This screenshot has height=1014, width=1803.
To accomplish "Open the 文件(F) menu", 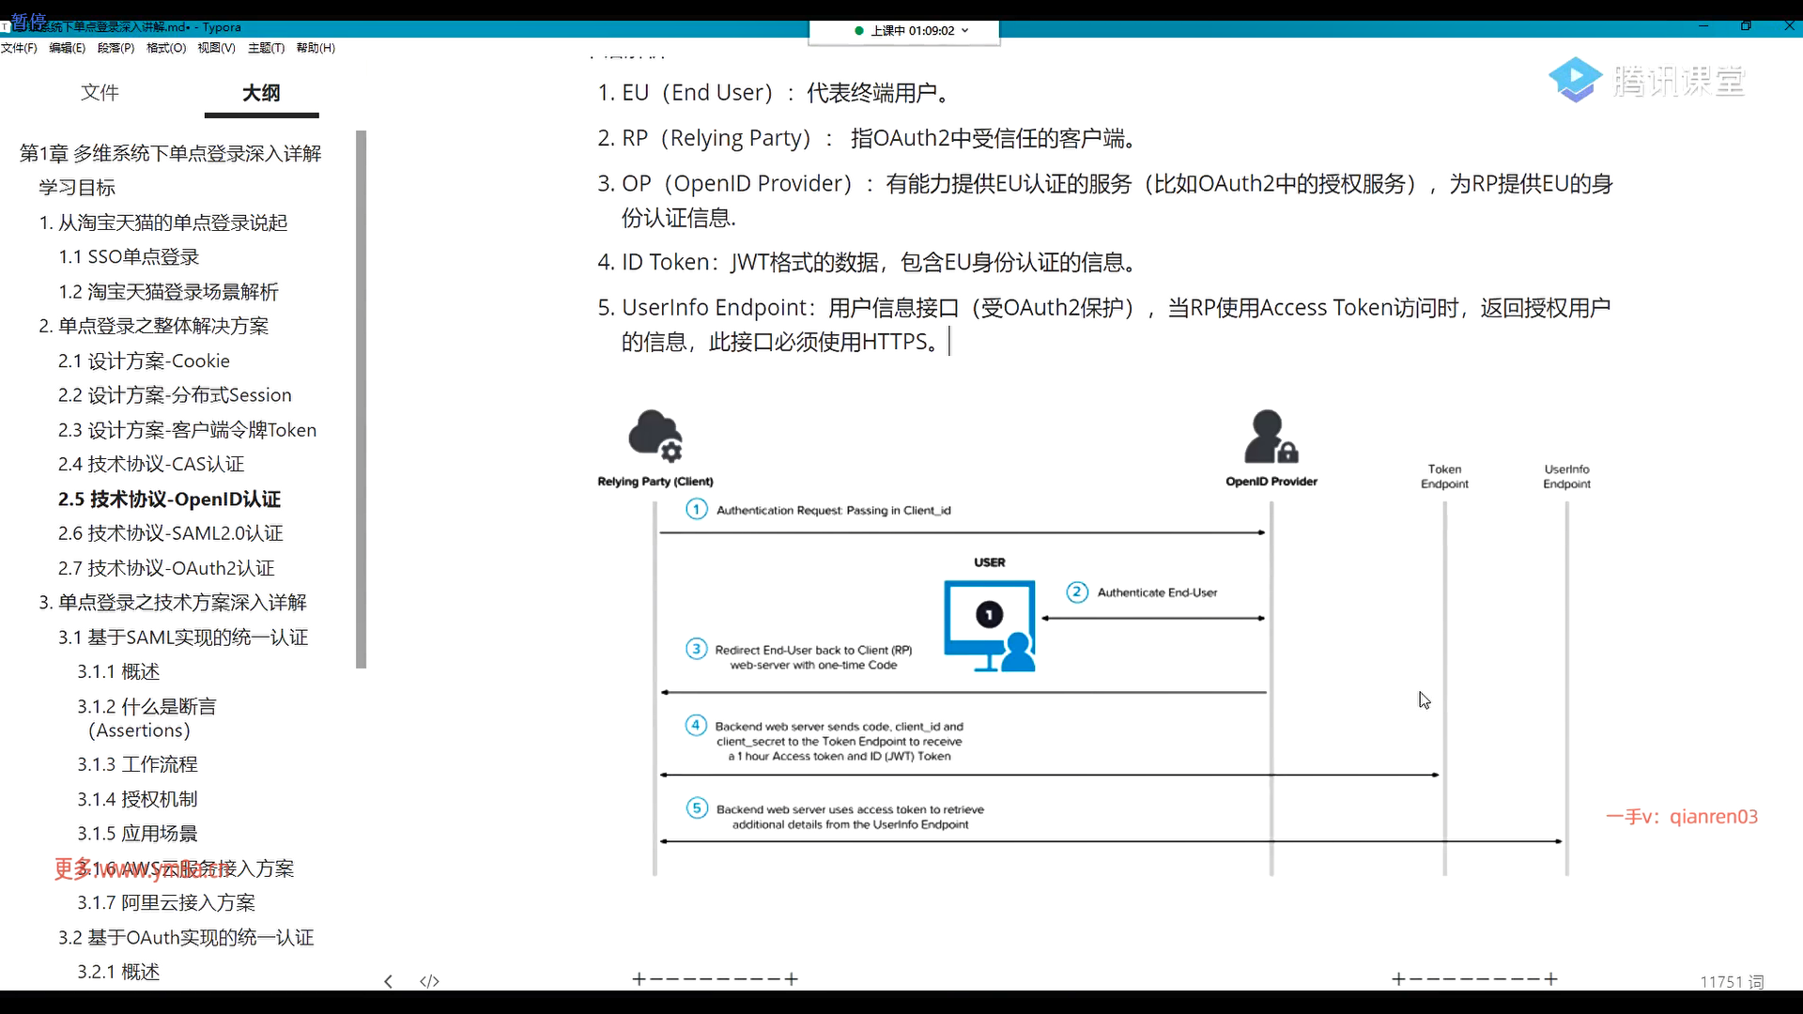I will 19,48.
